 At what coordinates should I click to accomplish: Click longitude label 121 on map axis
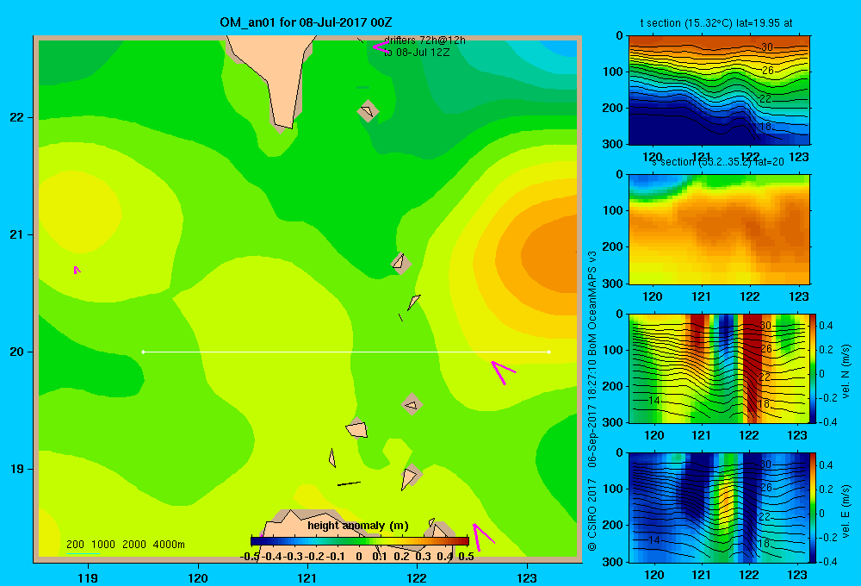[307, 577]
